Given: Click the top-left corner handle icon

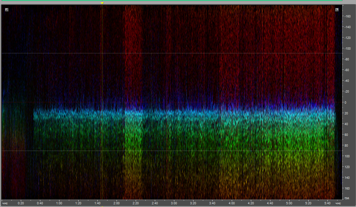Looking at the screenshot, I should 6,10.
